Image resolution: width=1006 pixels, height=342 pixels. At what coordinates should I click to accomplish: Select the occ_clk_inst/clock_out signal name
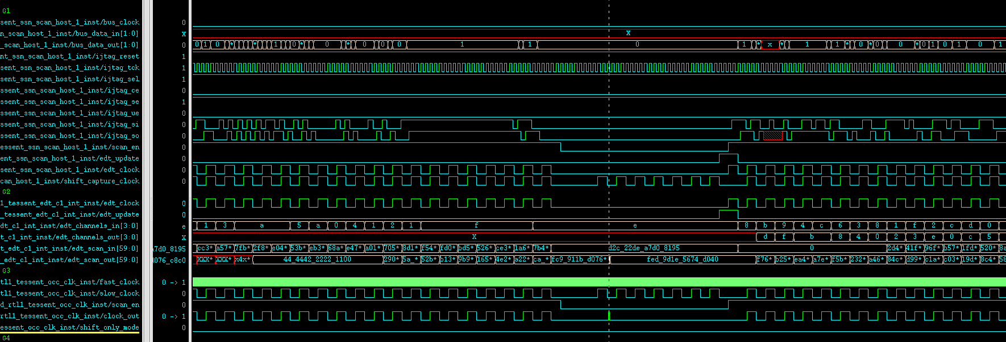(69, 316)
